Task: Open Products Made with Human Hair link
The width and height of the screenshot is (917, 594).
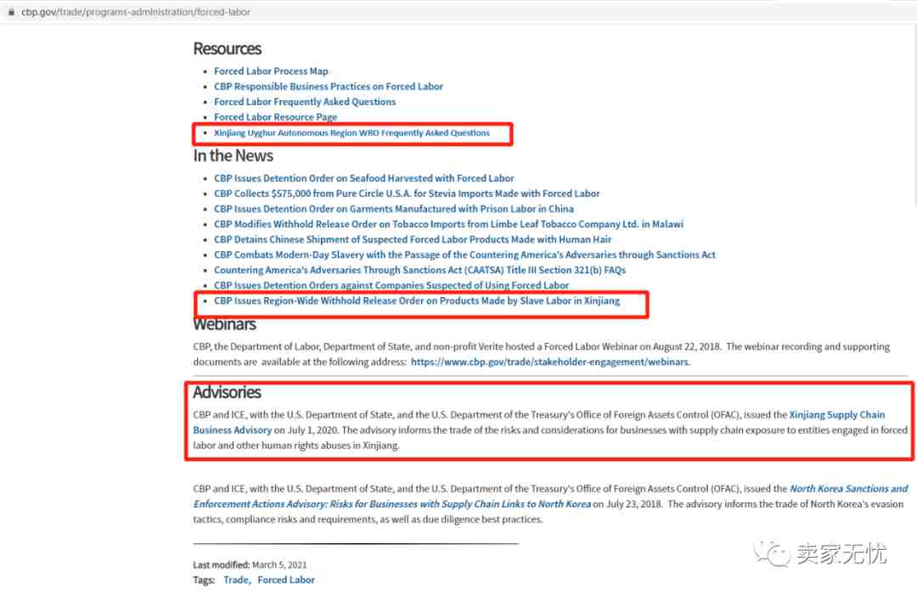Action: pyautogui.click(x=413, y=239)
